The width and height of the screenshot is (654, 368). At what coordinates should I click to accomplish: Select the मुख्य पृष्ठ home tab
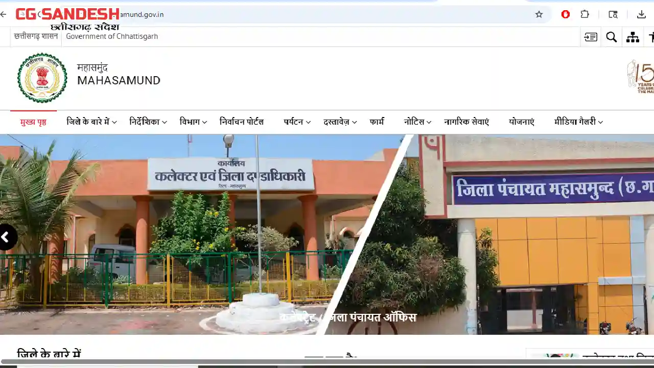click(33, 122)
